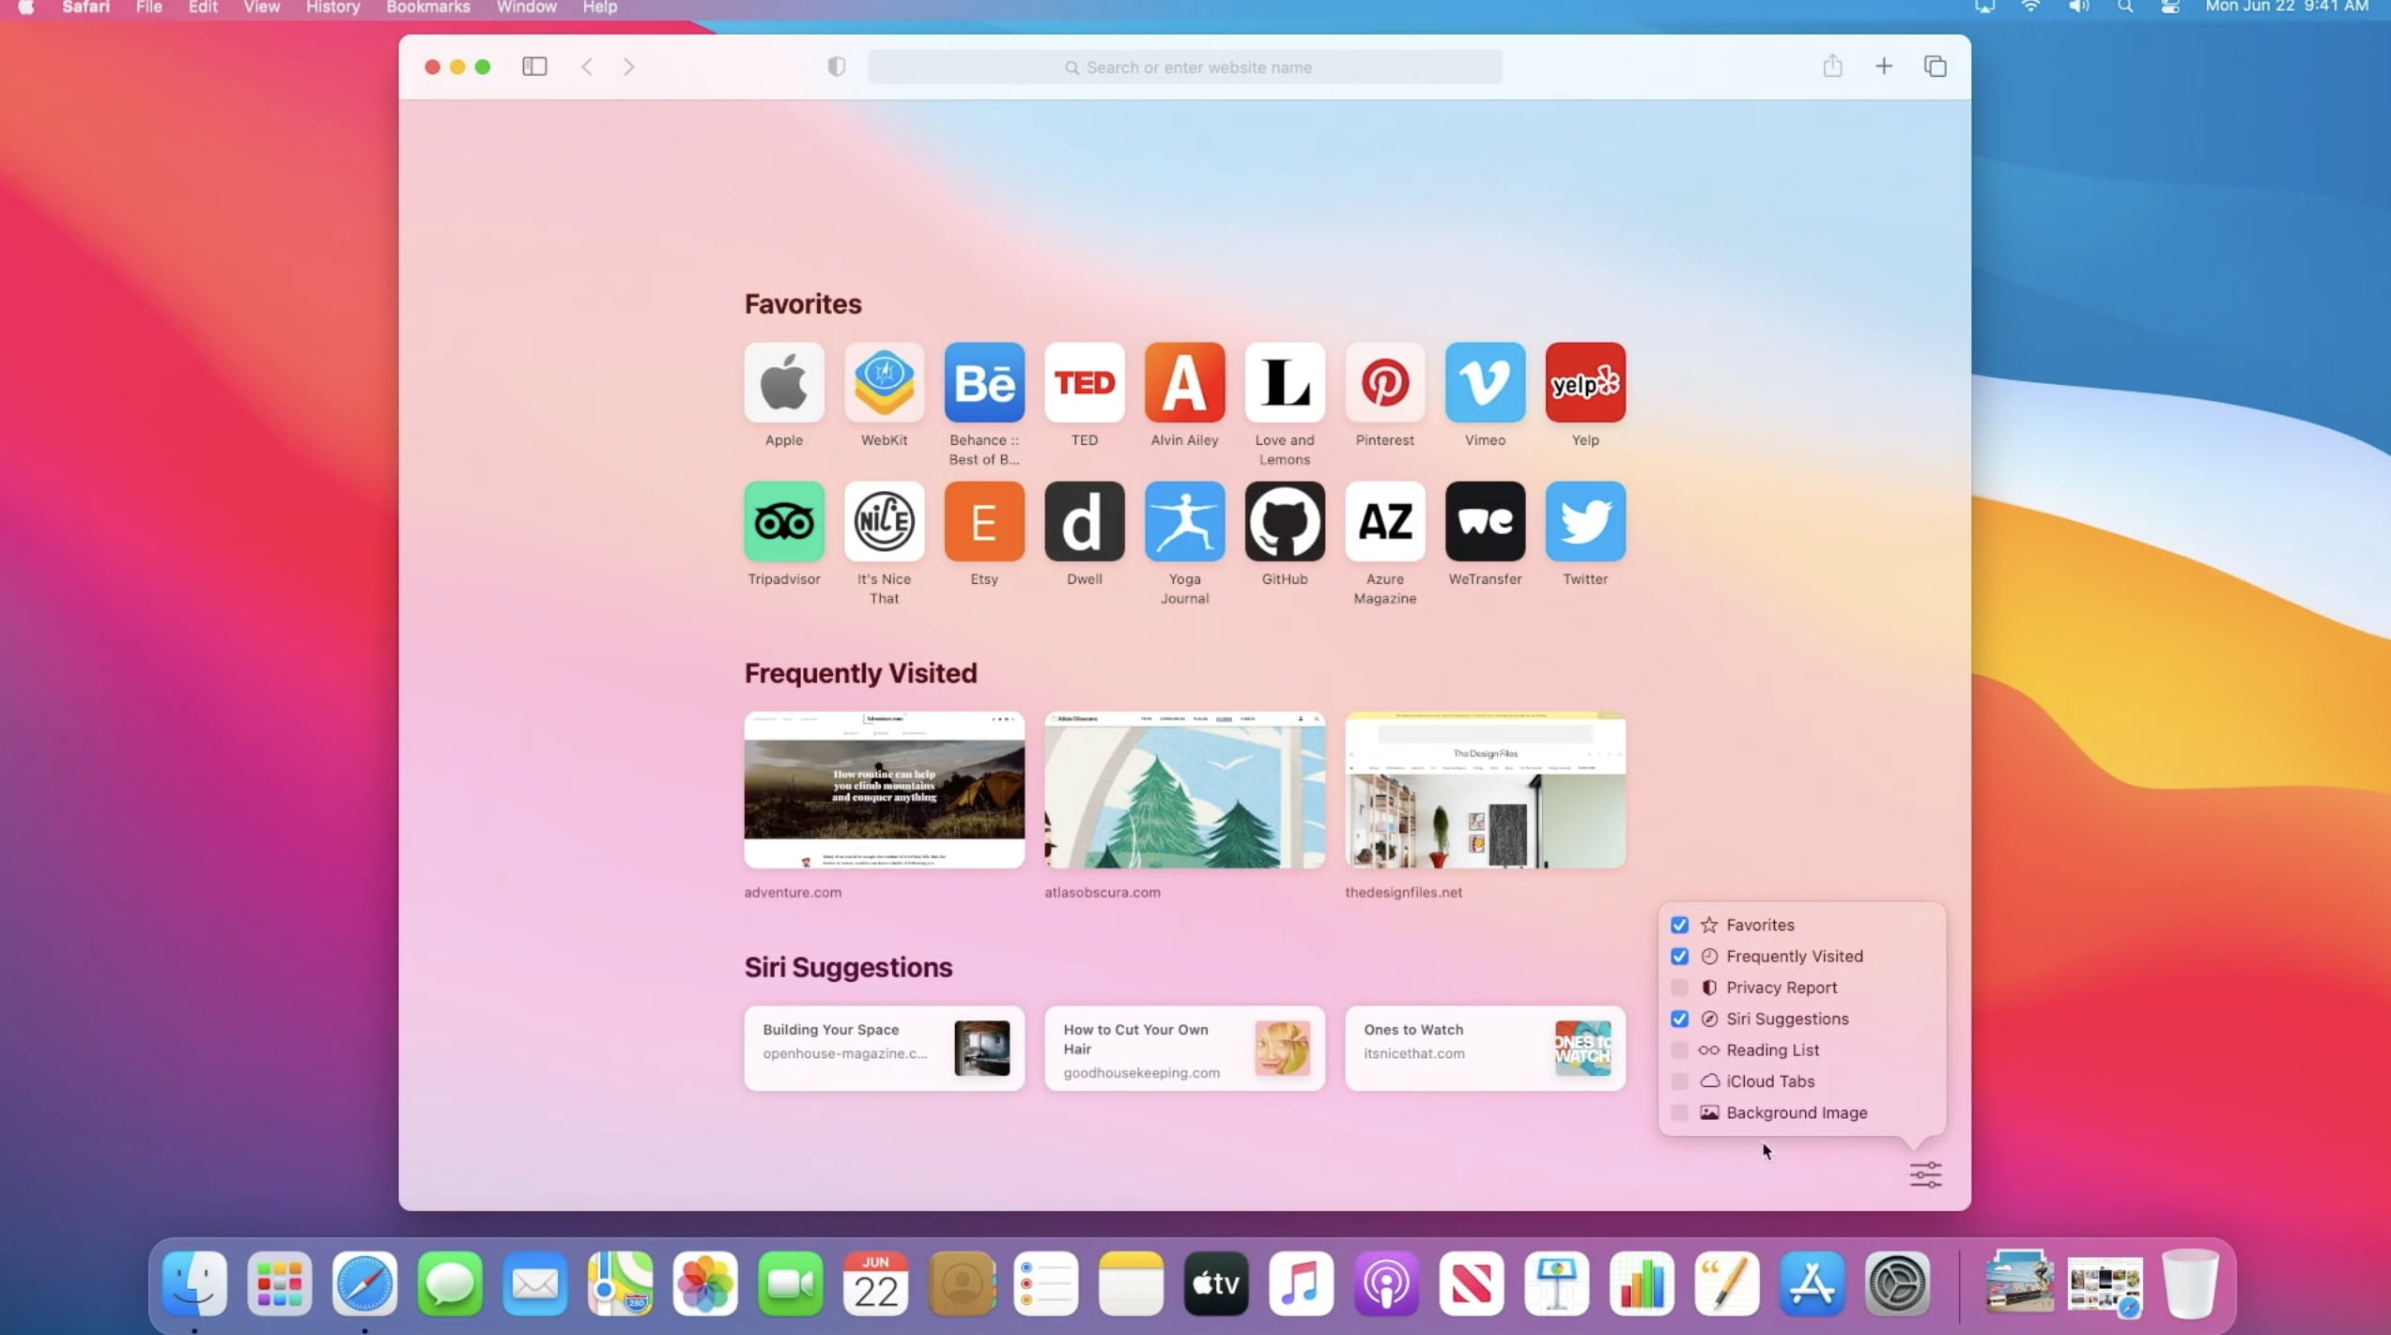Open the Apple favorite
Image resolution: width=2391 pixels, height=1335 pixels.
784,382
